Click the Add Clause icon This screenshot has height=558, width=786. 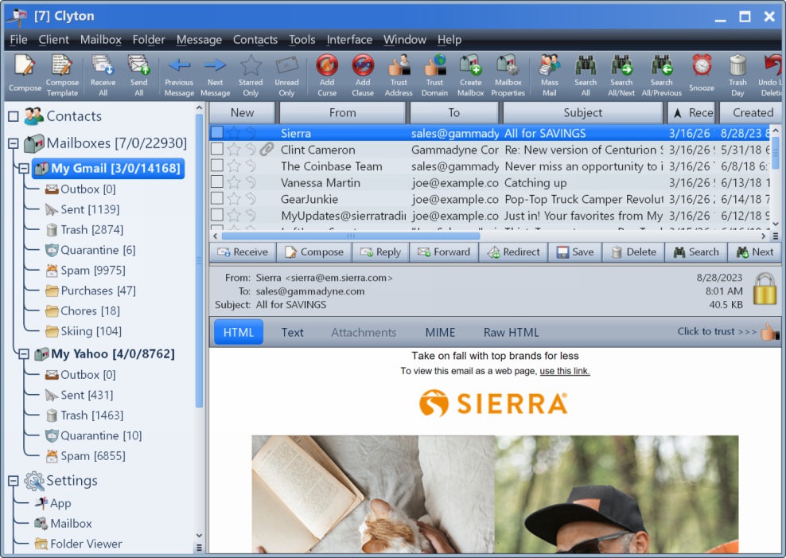[363, 64]
